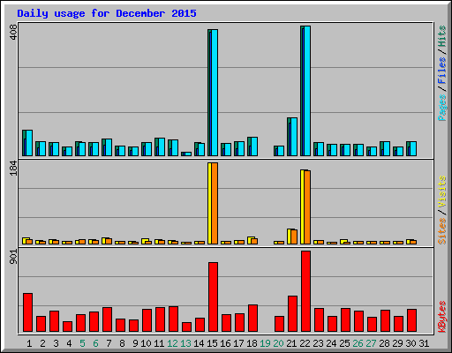452x353 pixels.
Task: Click the red KBytes bar for day 25
Action: pyautogui.click(x=345, y=320)
